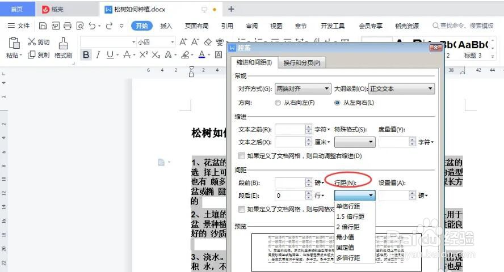
Task: Click the export to PDF icon
Action: pos(55,25)
